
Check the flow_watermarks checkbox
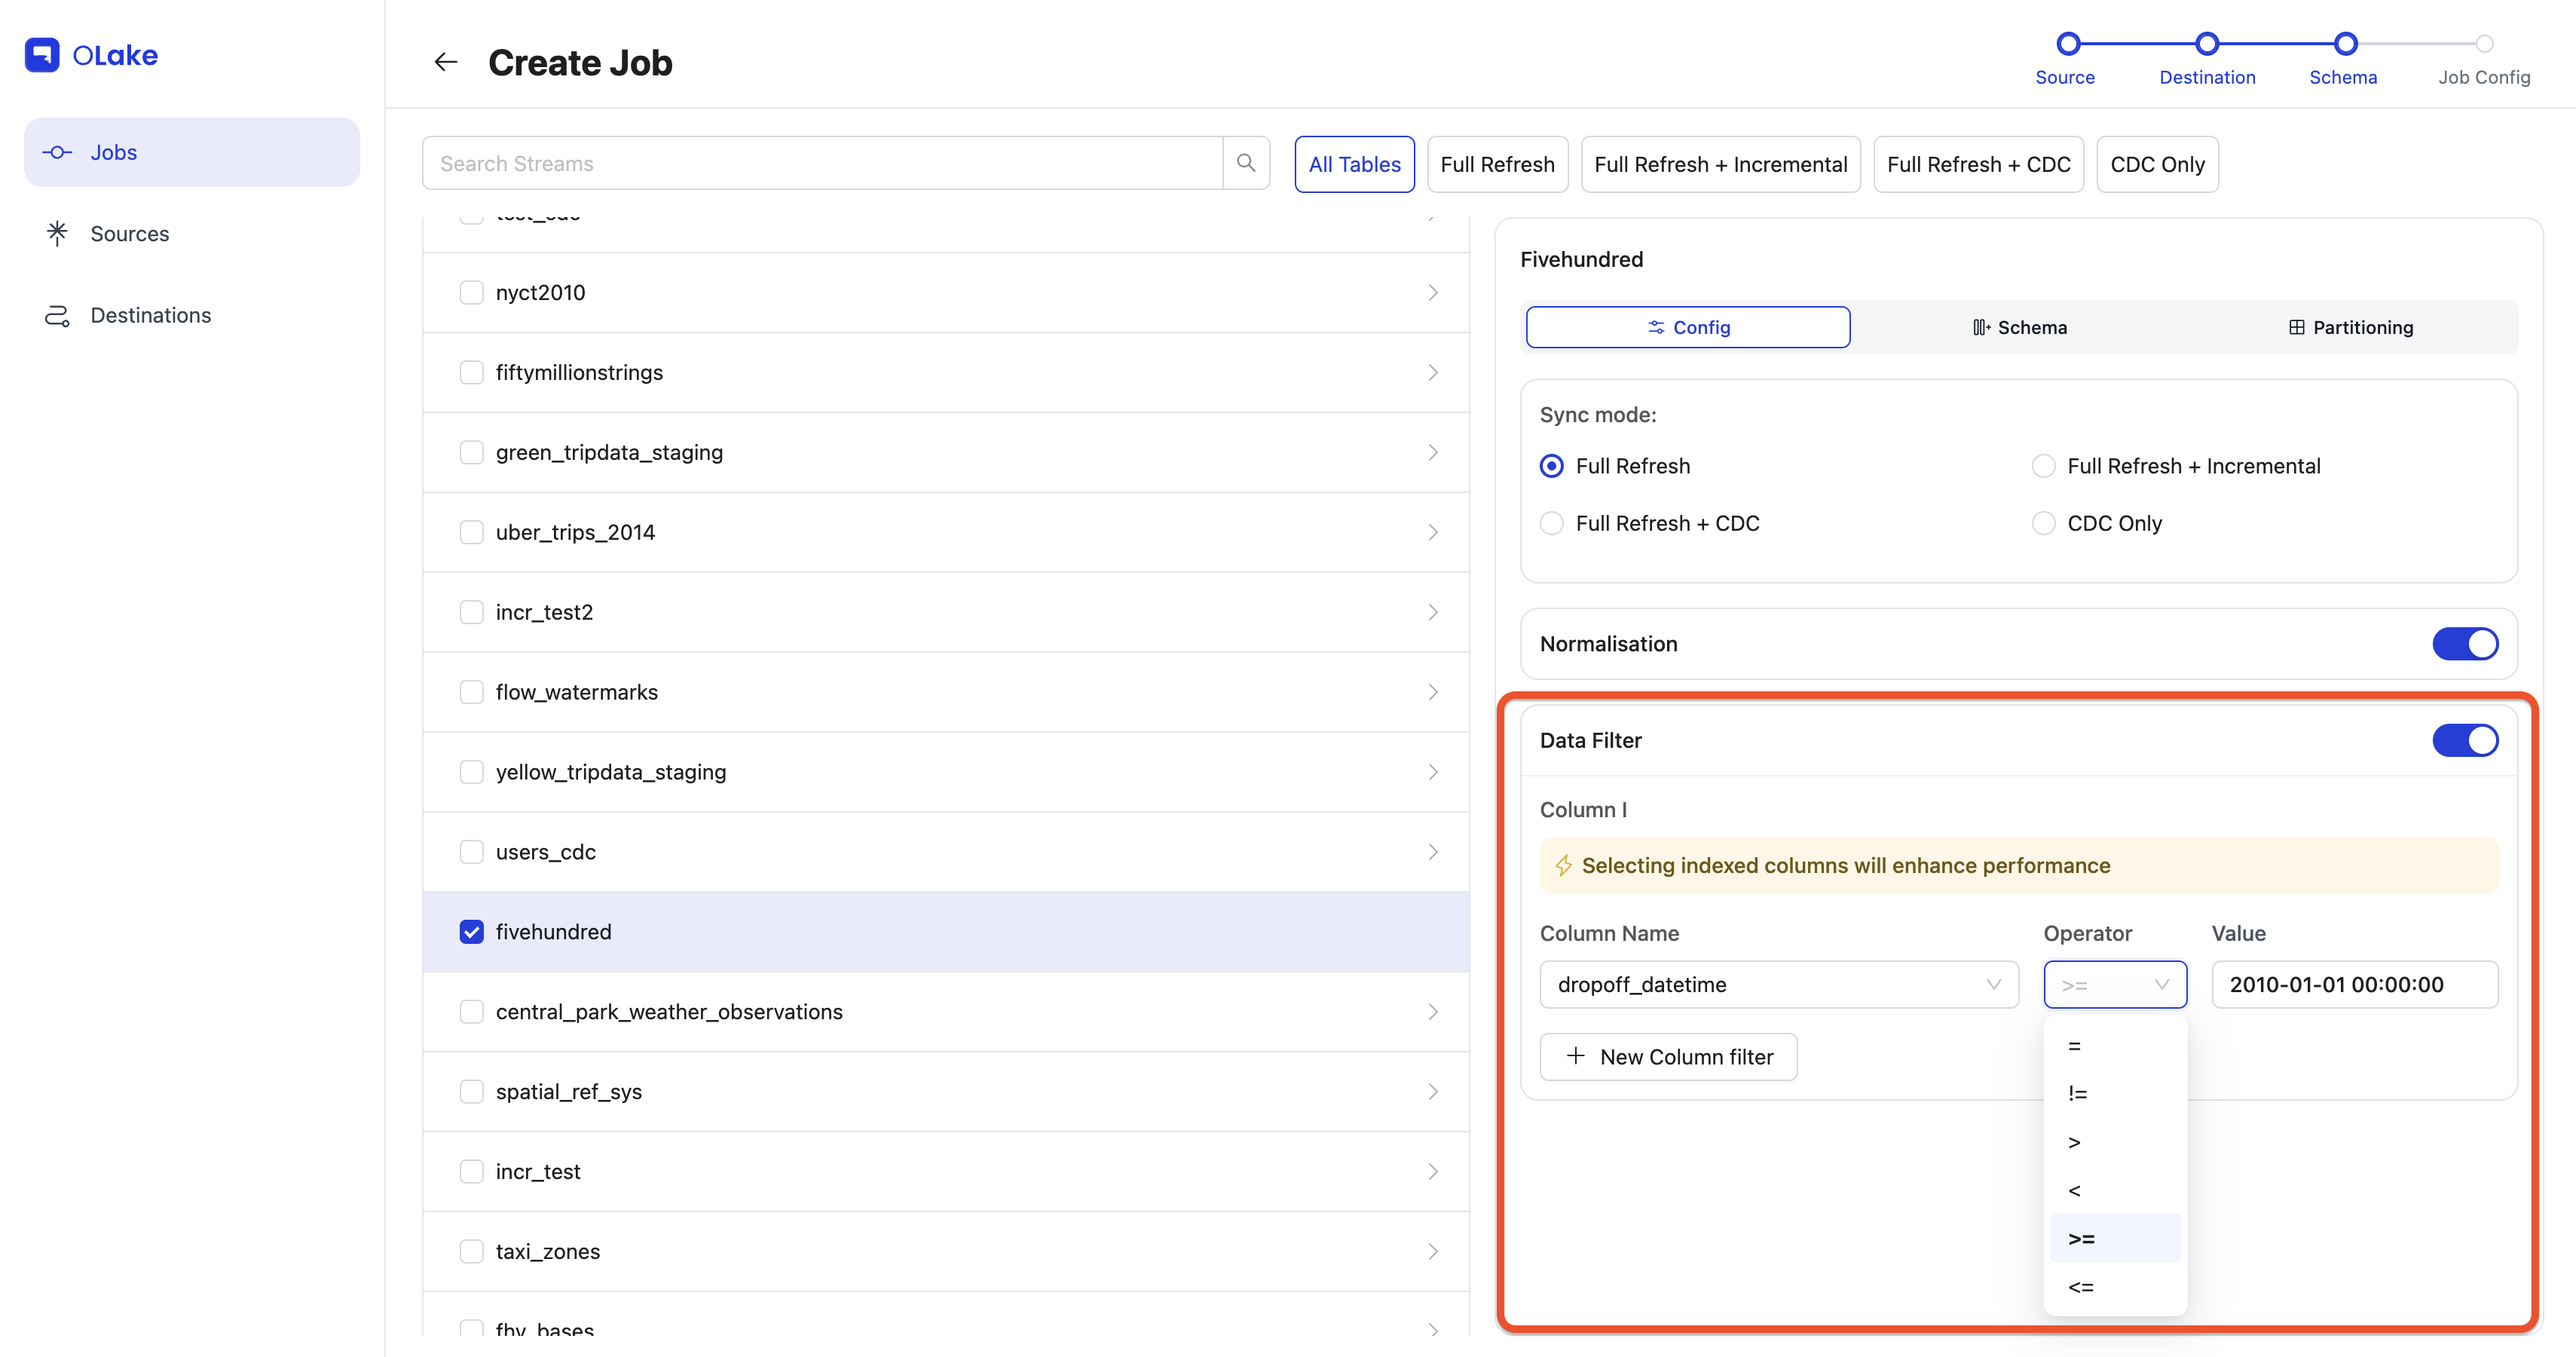471,692
